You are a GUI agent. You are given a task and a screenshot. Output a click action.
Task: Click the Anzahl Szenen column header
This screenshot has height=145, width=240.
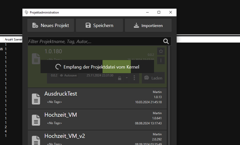[x=13, y=39]
